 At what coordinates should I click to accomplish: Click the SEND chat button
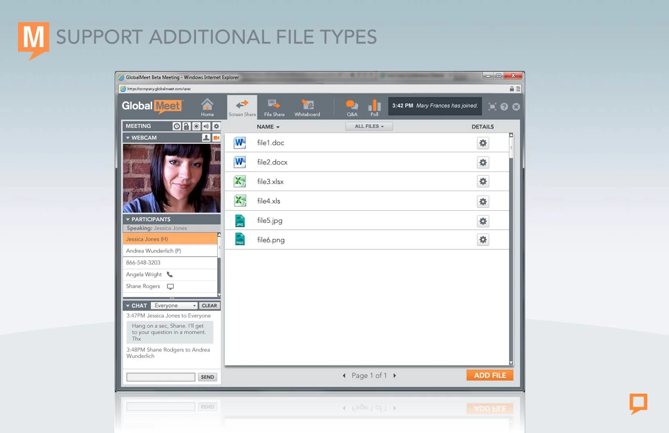pos(207,377)
